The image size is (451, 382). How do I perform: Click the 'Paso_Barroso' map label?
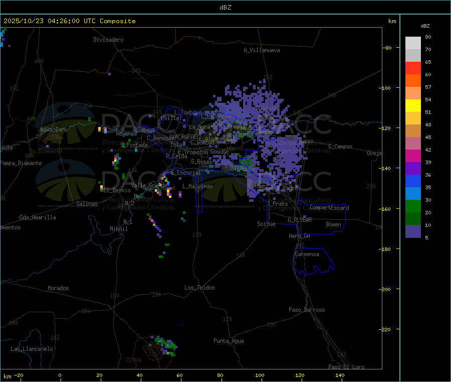click(307, 310)
